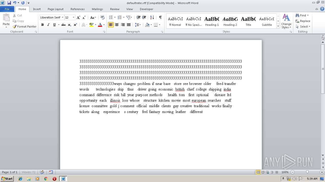Apply center alignment to text

click(117, 25)
